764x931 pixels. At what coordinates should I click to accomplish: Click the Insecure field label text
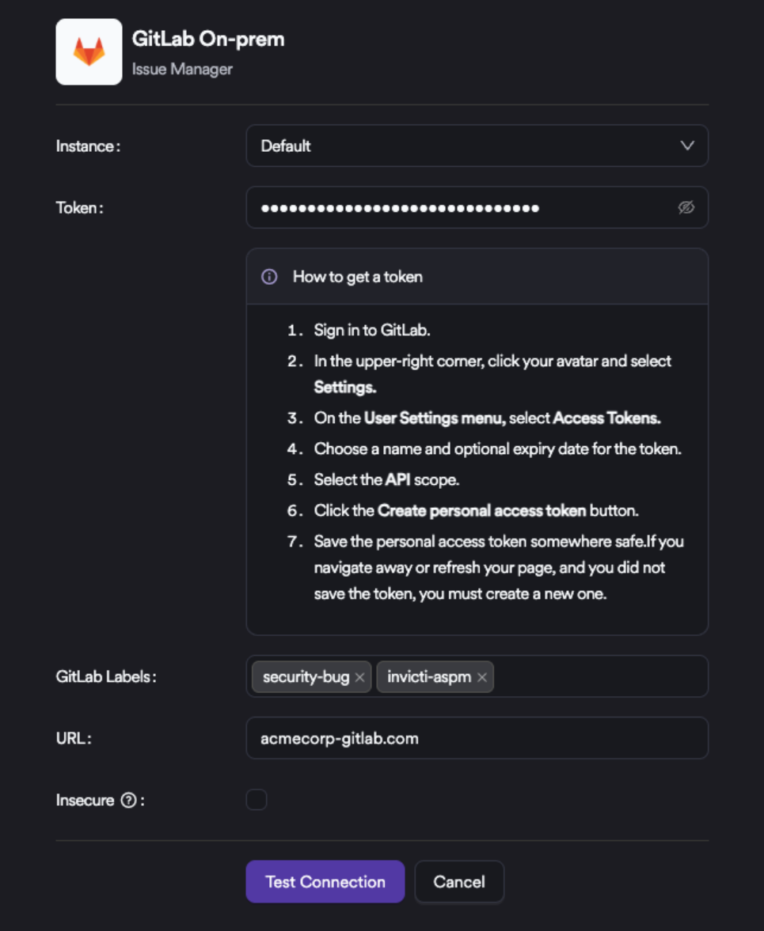tap(85, 800)
